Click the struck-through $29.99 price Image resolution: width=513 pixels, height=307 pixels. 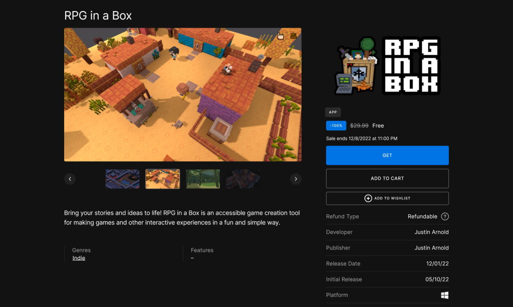pos(359,126)
